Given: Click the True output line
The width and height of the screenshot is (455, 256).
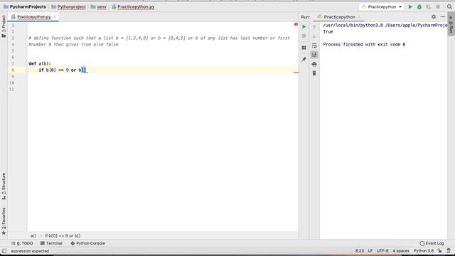Looking at the screenshot, I should [328, 31].
